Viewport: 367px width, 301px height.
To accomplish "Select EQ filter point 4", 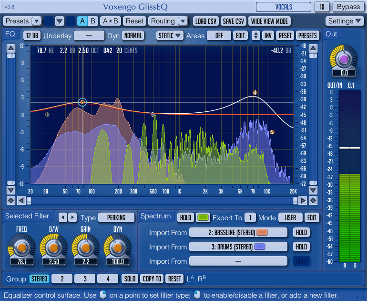I will coord(255,92).
